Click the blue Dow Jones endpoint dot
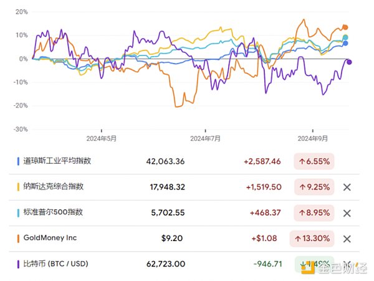The image size is (374, 281). pos(345,44)
